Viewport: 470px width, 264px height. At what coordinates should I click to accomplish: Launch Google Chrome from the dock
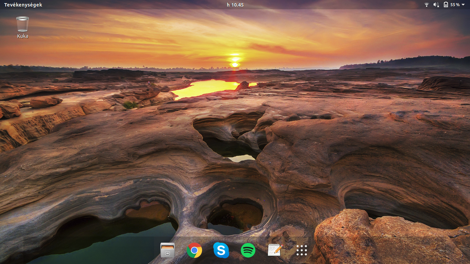[x=194, y=250]
